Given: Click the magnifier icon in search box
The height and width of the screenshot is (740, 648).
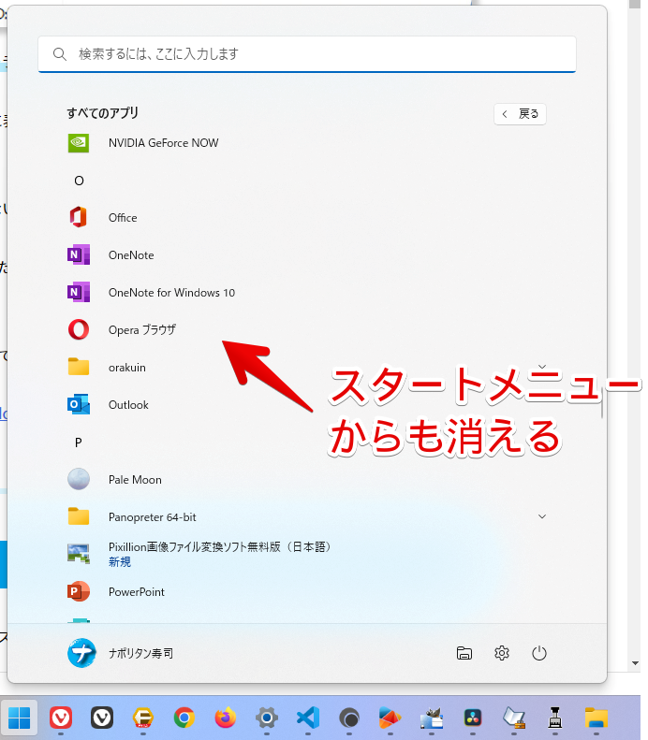Looking at the screenshot, I should [60, 54].
